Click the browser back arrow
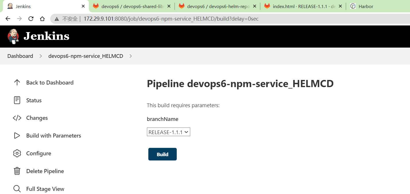Screen dimensions: 410x194 (8, 19)
